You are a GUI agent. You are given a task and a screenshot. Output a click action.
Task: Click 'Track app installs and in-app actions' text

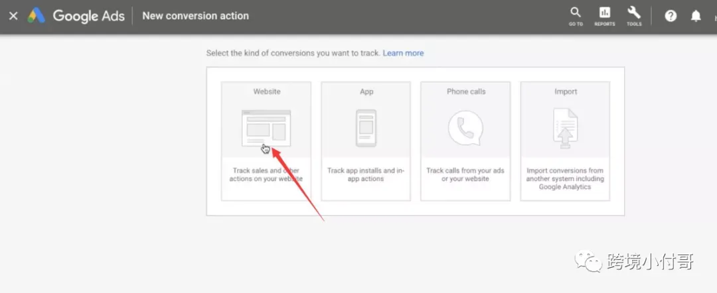366,174
